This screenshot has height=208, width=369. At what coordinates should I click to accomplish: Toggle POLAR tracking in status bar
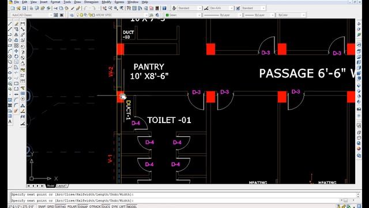coord(71,206)
